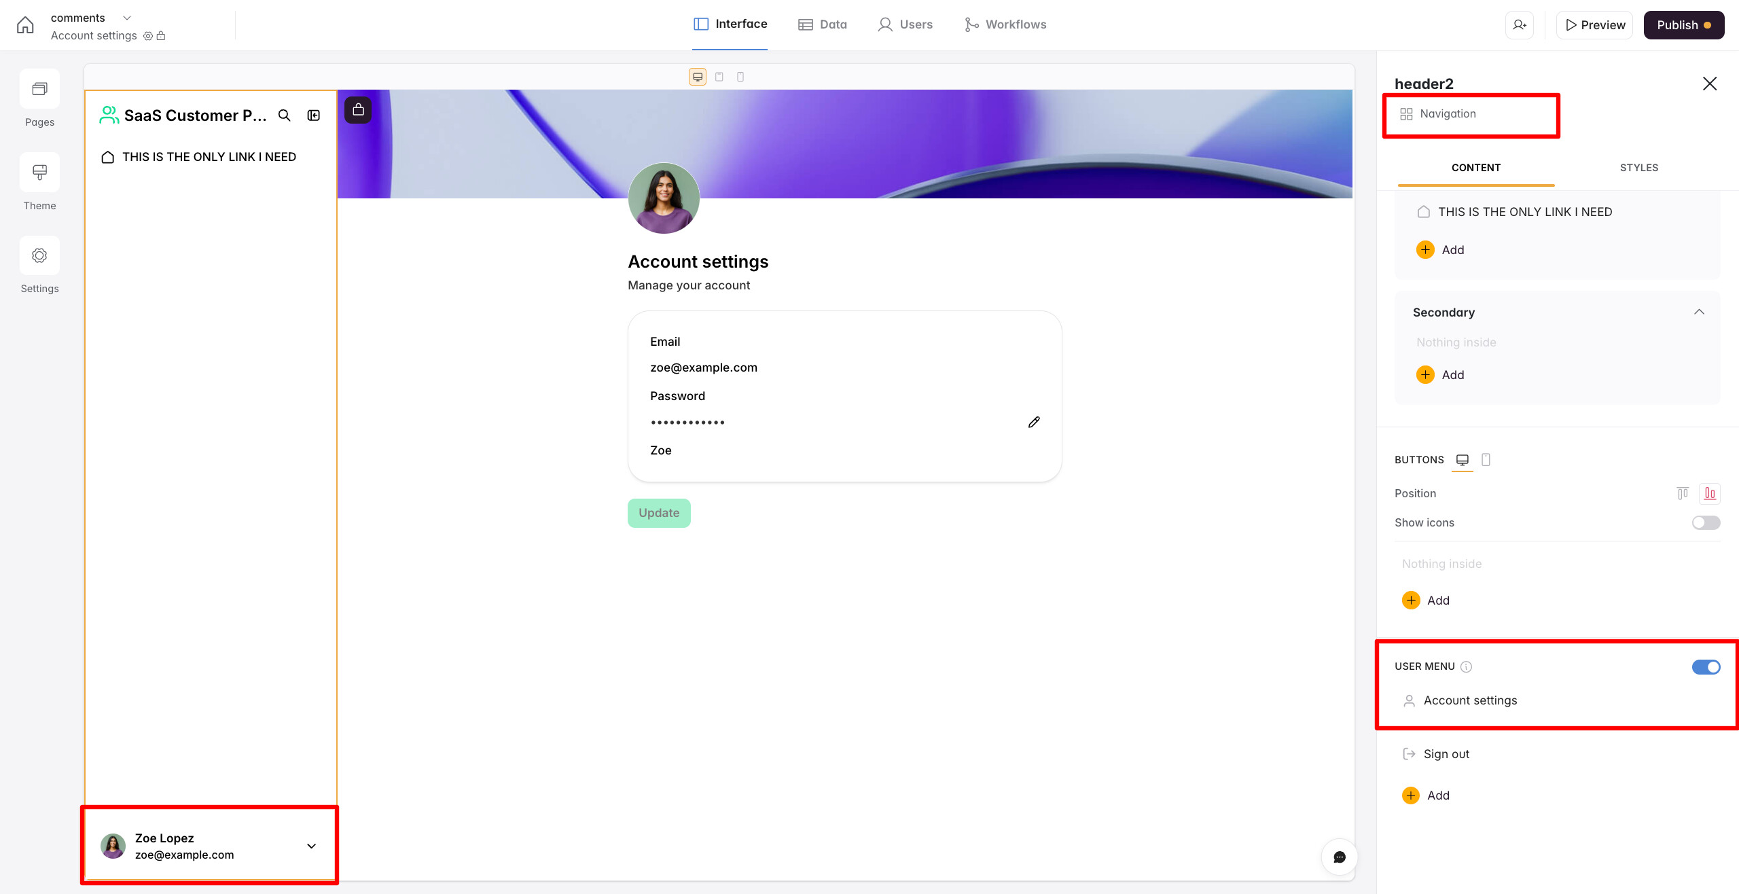Select the bottom Position alignment option
The width and height of the screenshot is (1739, 894).
coord(1710,493)
